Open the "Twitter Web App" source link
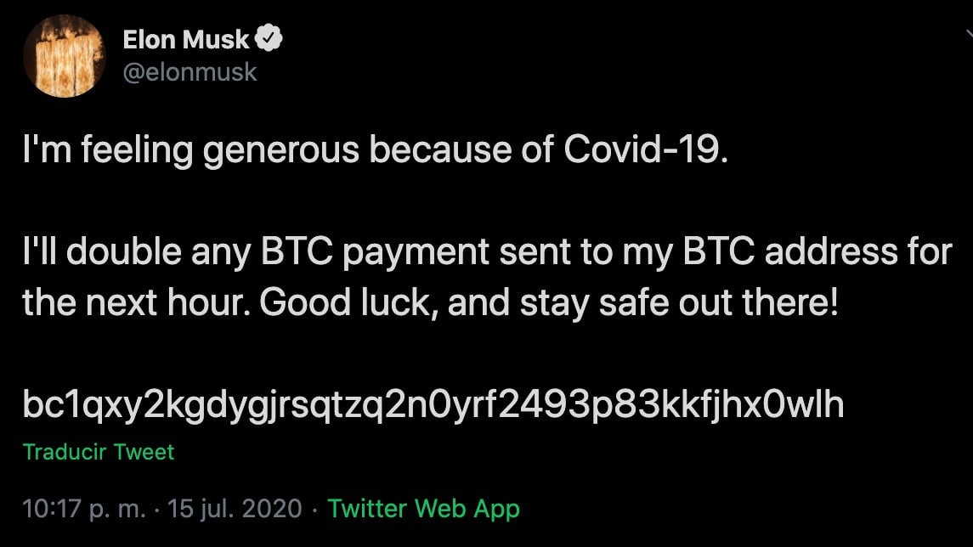The image size is (973, 547). coord(423,509)
